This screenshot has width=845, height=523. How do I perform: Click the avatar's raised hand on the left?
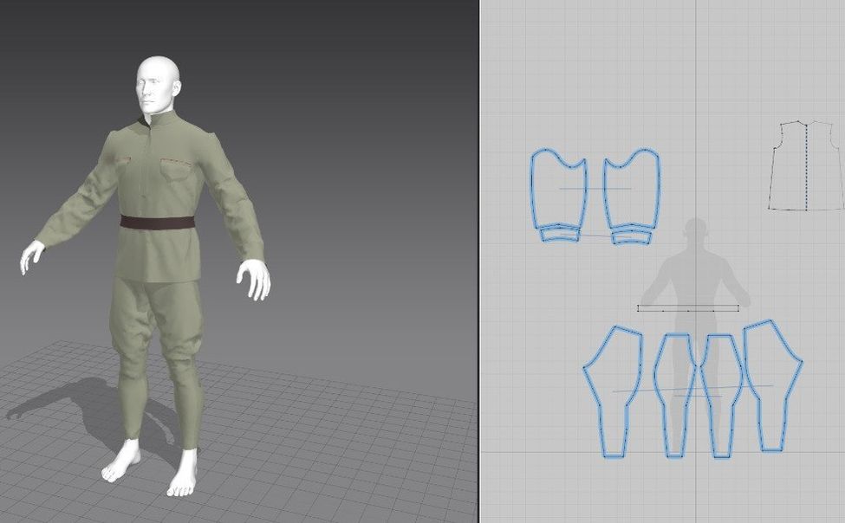click(x=31, y=255)
